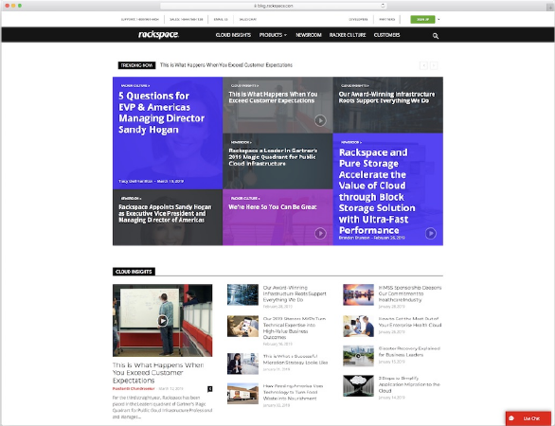The height and width of the screenshot is (426, 555).
Task: Show next trending story arrow
Action: 434,65
